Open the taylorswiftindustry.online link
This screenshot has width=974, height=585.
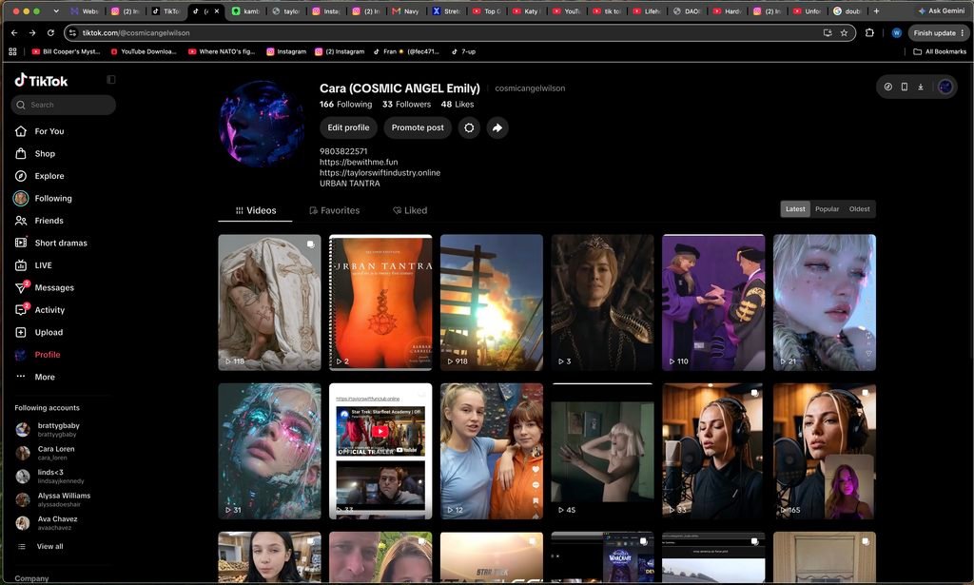[380, 172]
